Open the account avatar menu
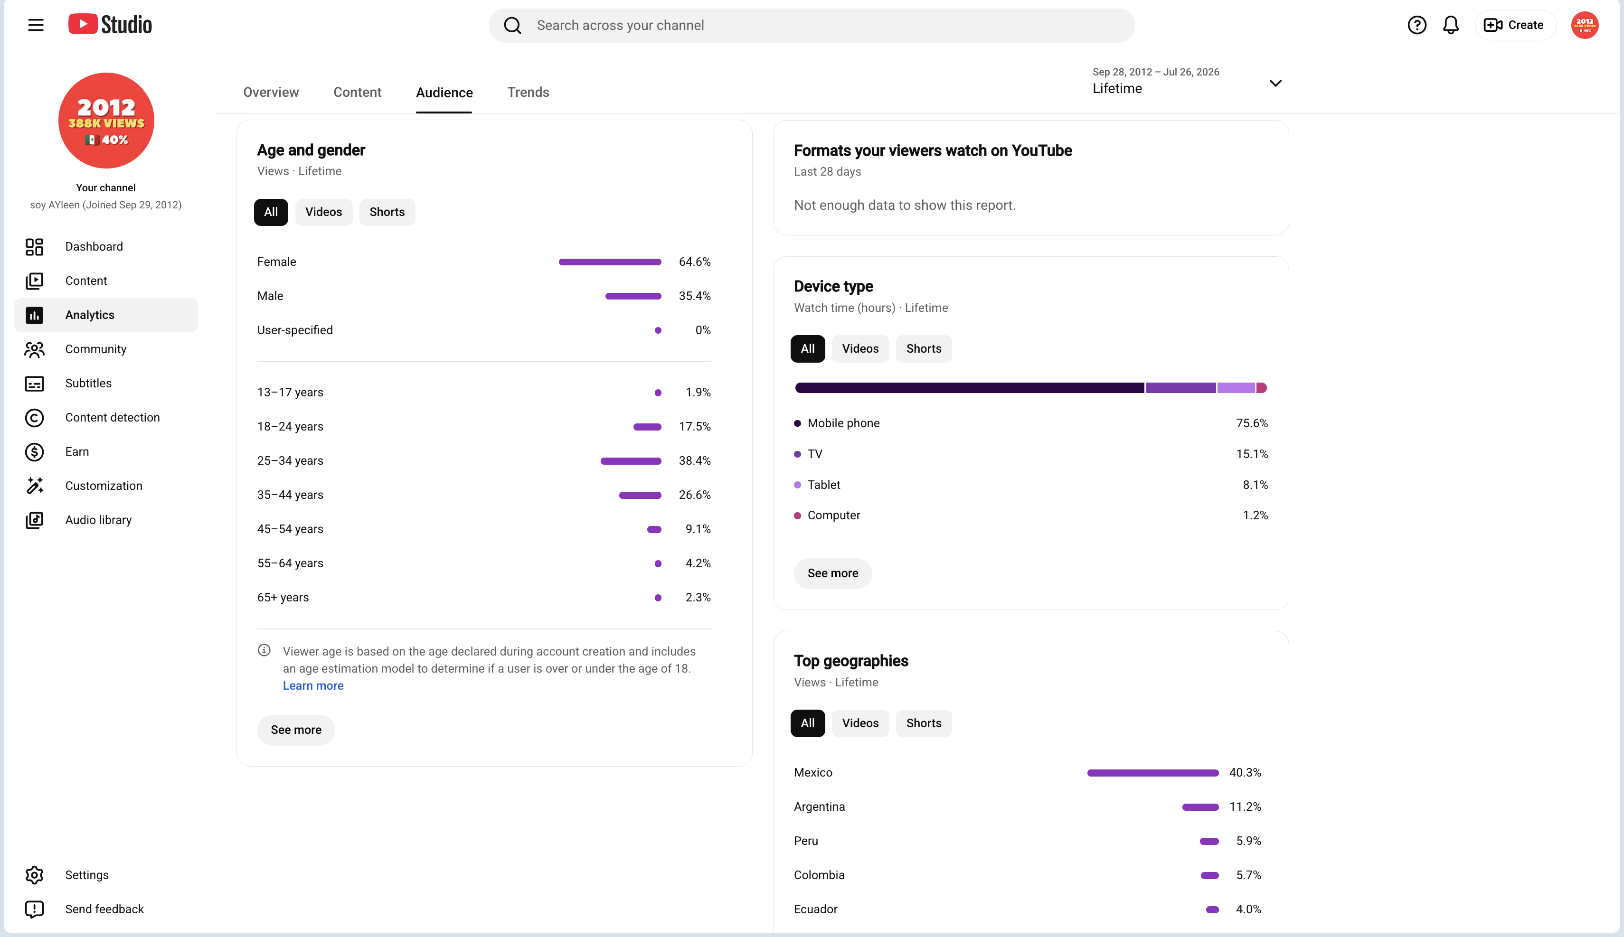The height and width of the screenshot is (937, 1624). coord(1585,25)
